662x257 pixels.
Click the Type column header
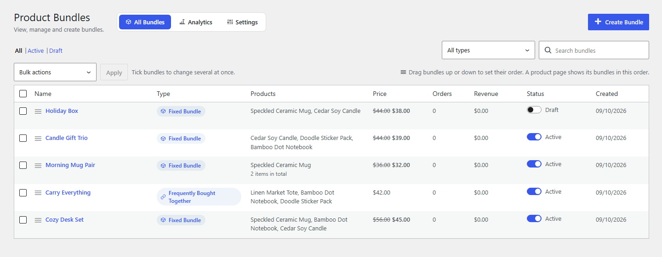point(163,94)
